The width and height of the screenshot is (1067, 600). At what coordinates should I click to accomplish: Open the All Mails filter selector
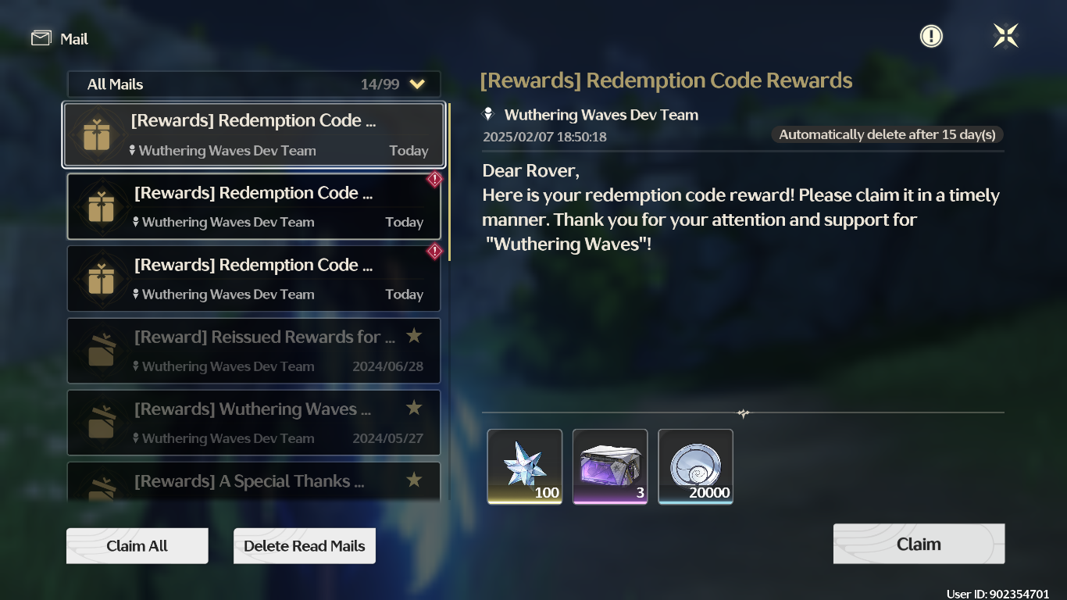coord(254,84)
